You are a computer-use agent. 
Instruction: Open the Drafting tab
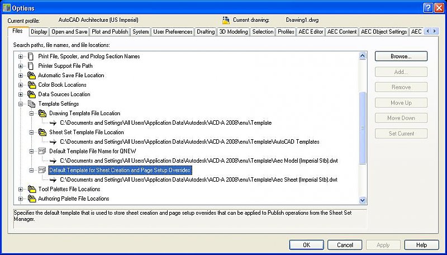coord(206,32)
